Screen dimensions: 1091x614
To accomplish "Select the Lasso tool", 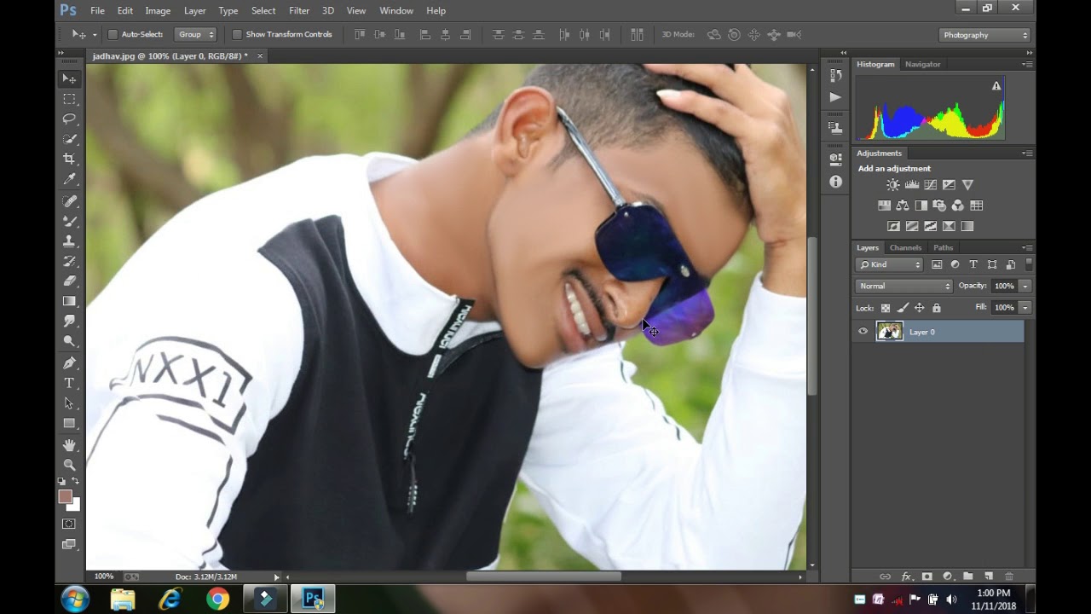I will pyautogui.click(x=69, y=119).
